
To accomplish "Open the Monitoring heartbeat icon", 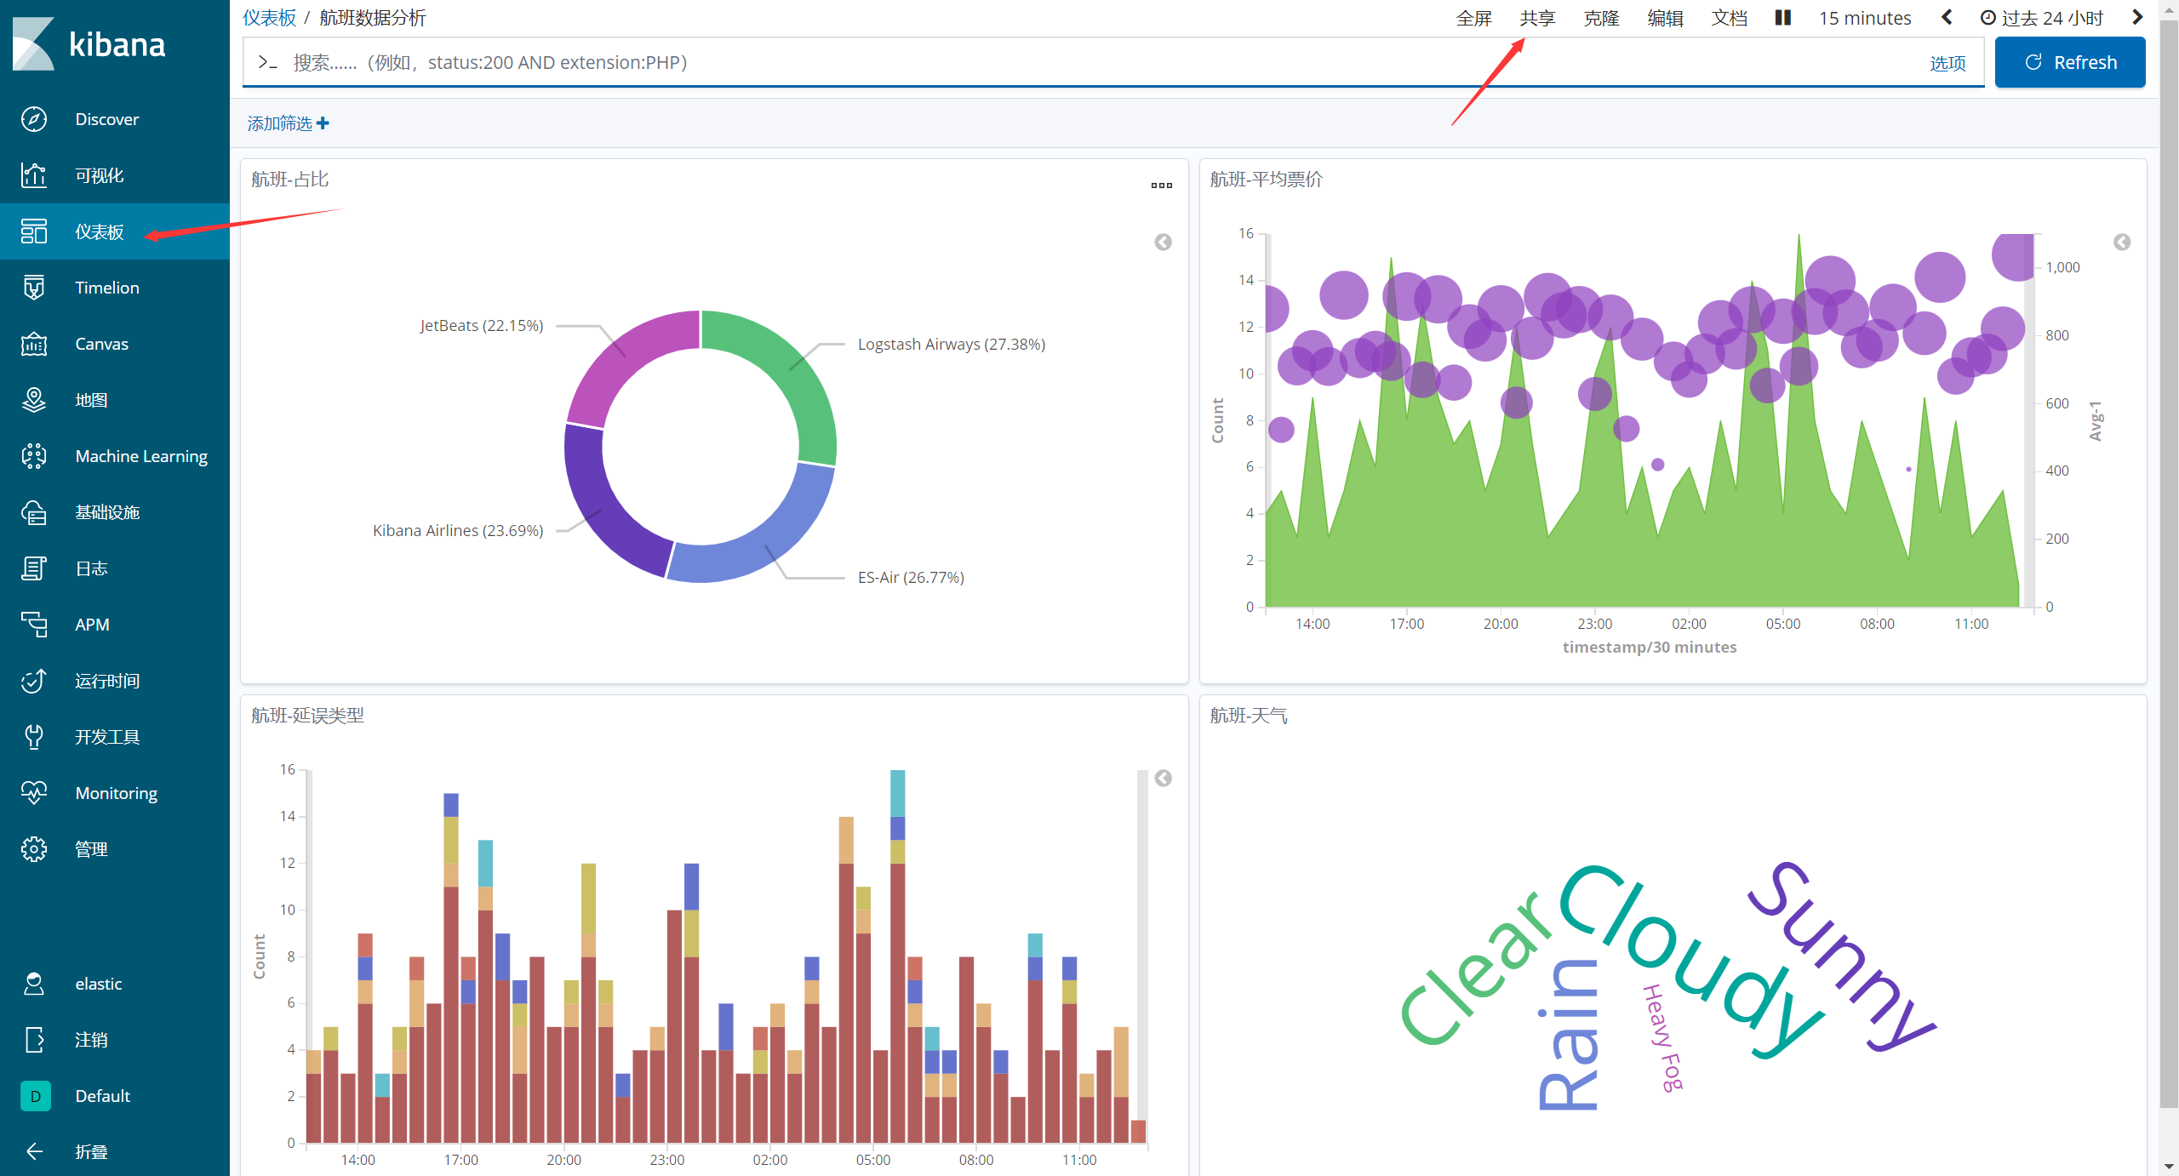I will click(x=34, y=793).
